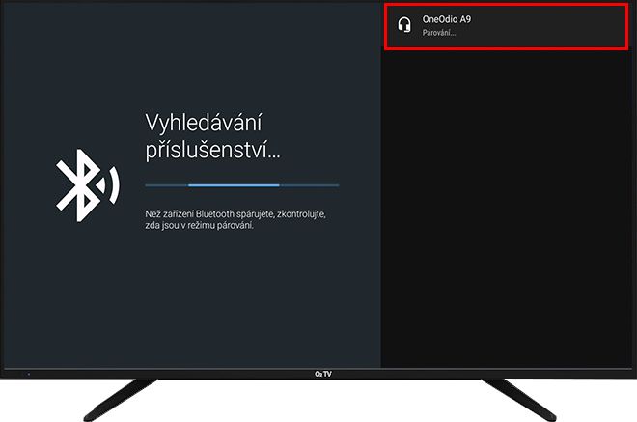This screenshot has height=422, width=637.
Task: Click the O2 TV logo on bezel
Action: tap(318, 374)
